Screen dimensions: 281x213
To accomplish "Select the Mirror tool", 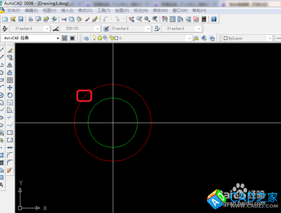I will pyautogui.click(x=10, y=65).
